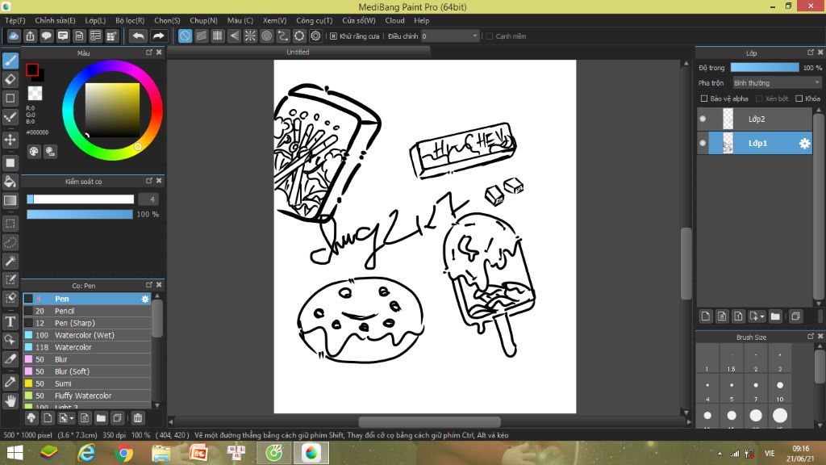Image resolution: width=826 pixels, height=465 pixels.
Task: Select the Eraser tool
Action: [x=10, y=80]
